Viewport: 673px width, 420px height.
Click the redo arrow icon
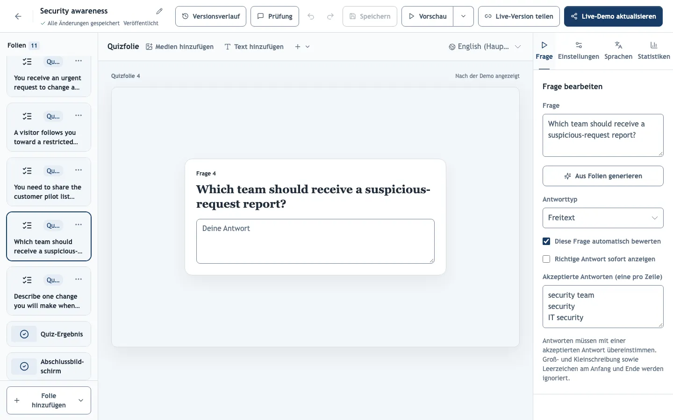(330, 16)
